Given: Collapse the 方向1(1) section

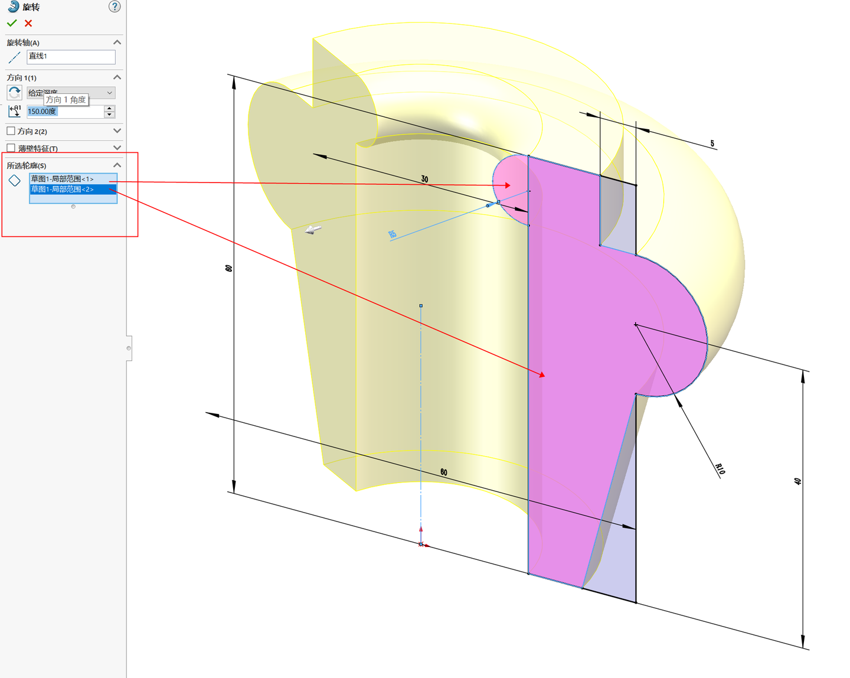Looking at the screenshot, I should click(x=117, y=77).
